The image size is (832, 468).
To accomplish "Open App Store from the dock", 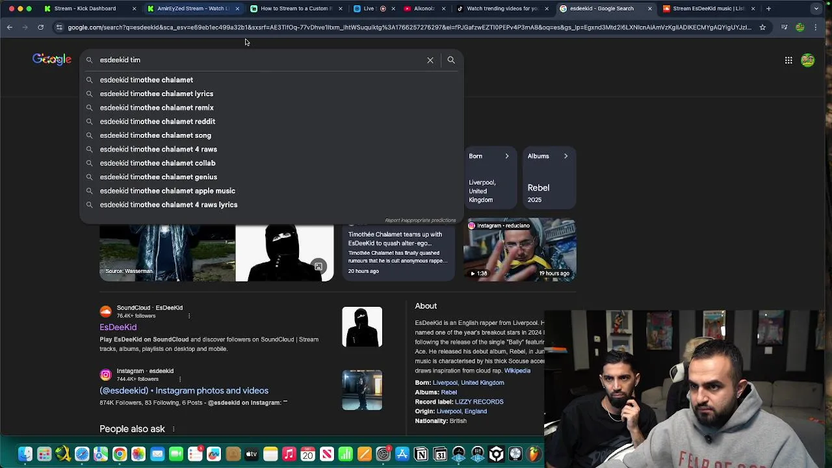I will 402,454.
